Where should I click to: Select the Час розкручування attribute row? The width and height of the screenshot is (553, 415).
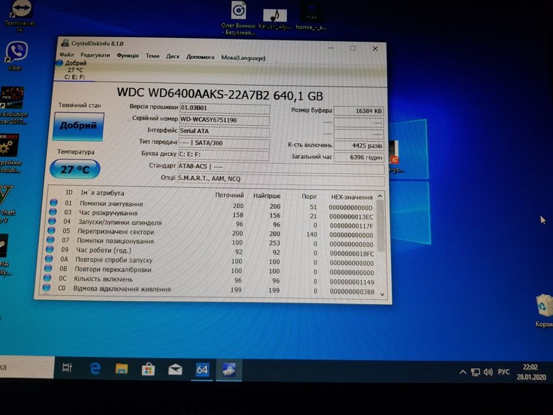212,214
